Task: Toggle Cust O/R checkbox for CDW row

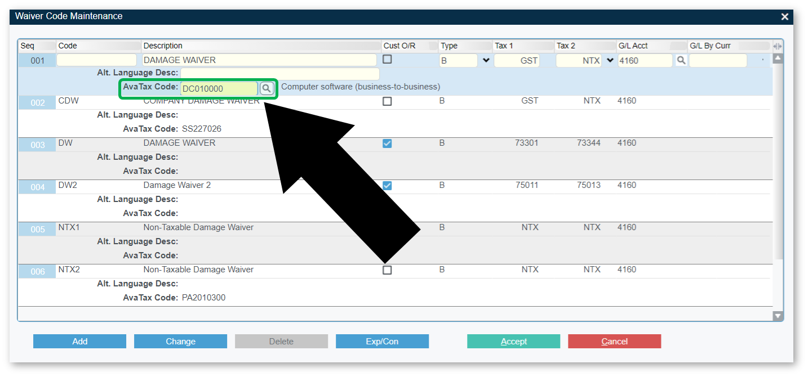Action: (387, 101)
